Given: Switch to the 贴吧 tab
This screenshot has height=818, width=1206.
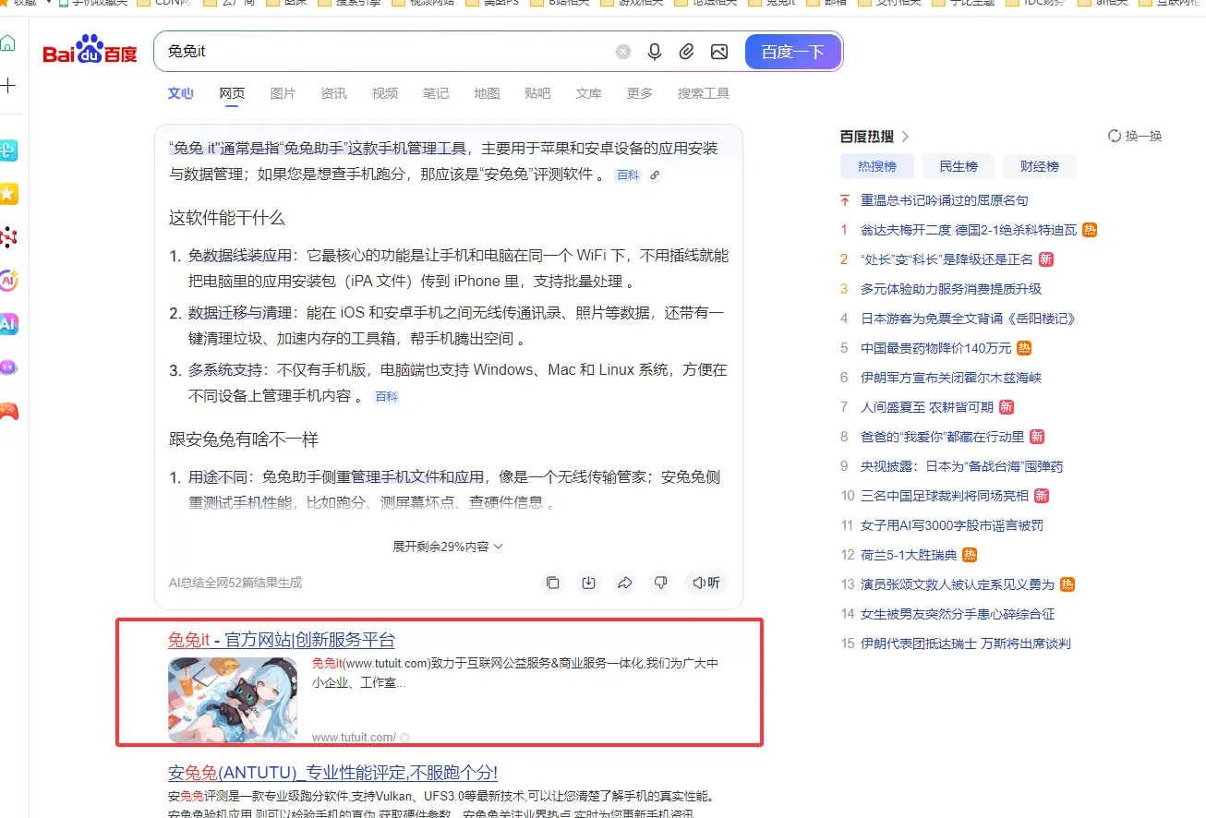Looking at the screenshot, I should click(537, 93).
